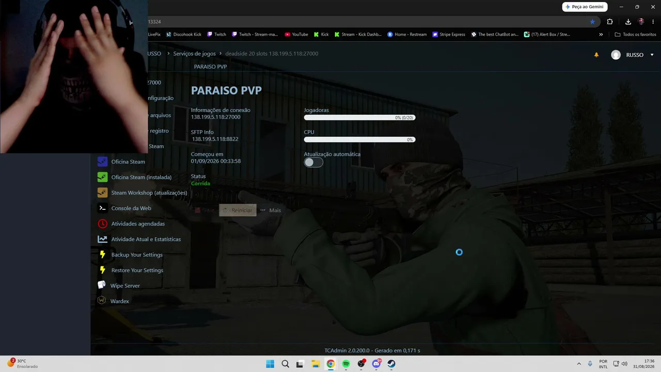Click the taskbar Search icon
Image resolution: width=661 pixels, height=372 pixels.
[285, 364]
